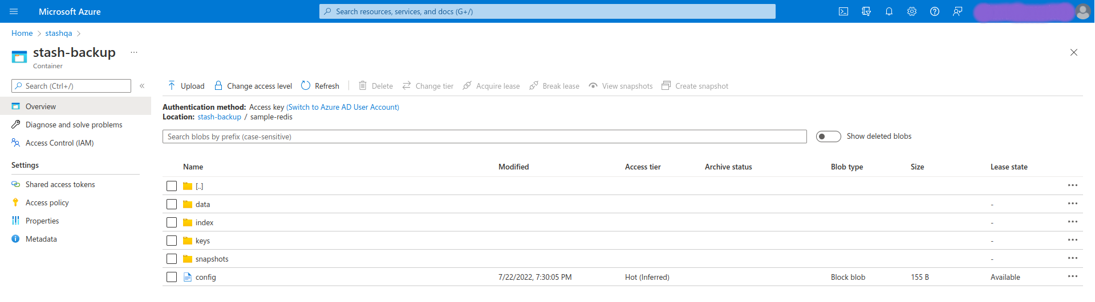1095x302 pixels.
Task: Open the feedback icon in header
Action: point(958,11)
